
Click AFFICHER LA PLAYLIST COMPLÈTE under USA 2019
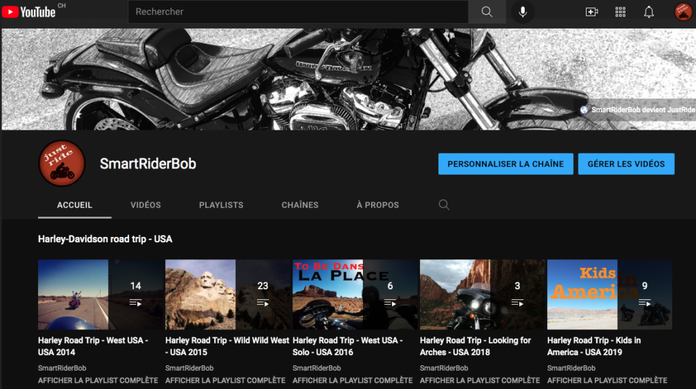coord(607,381)
